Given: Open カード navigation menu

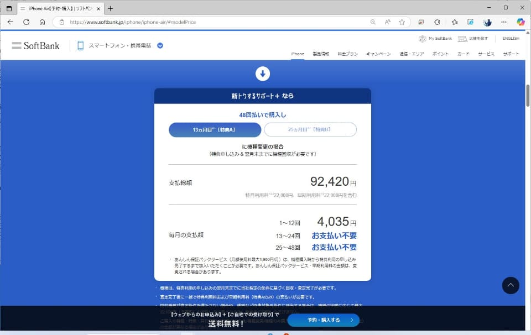Looking at the screenshot, I should coord(464,54).
